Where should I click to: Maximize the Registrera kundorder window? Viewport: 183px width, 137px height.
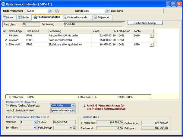point(174,4)
